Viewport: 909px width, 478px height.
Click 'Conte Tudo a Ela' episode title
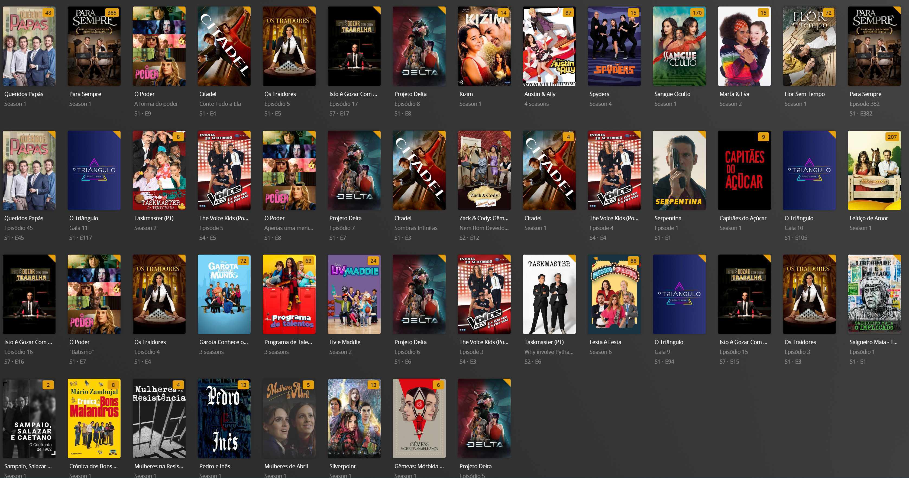pyautogui.click(x=220, y=104)
